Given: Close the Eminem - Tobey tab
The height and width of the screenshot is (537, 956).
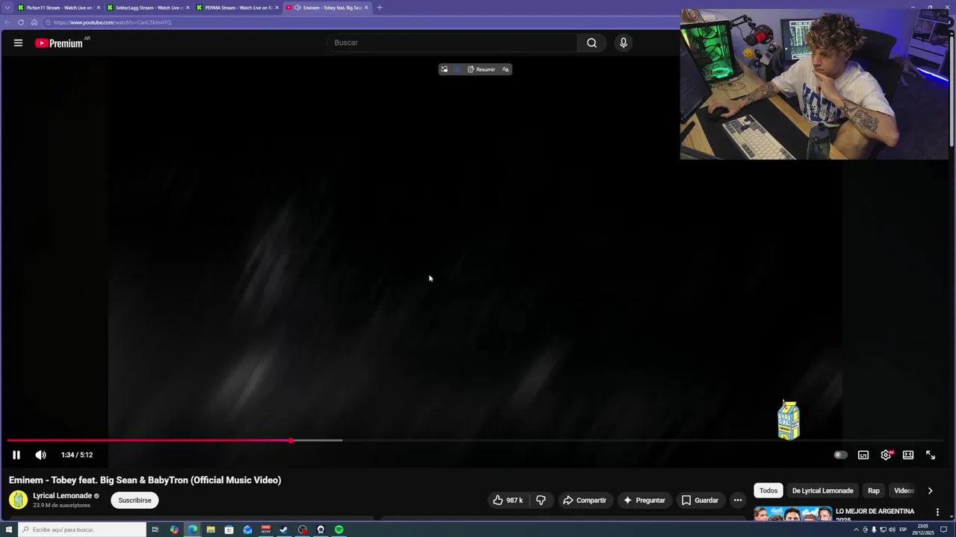Looking at the screenshot, I should coord(366,7).
